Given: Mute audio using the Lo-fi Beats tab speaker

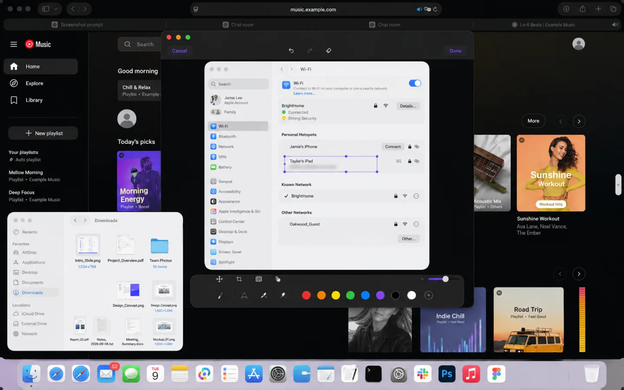Looking at the screenshot, I should tap(615, 25).
